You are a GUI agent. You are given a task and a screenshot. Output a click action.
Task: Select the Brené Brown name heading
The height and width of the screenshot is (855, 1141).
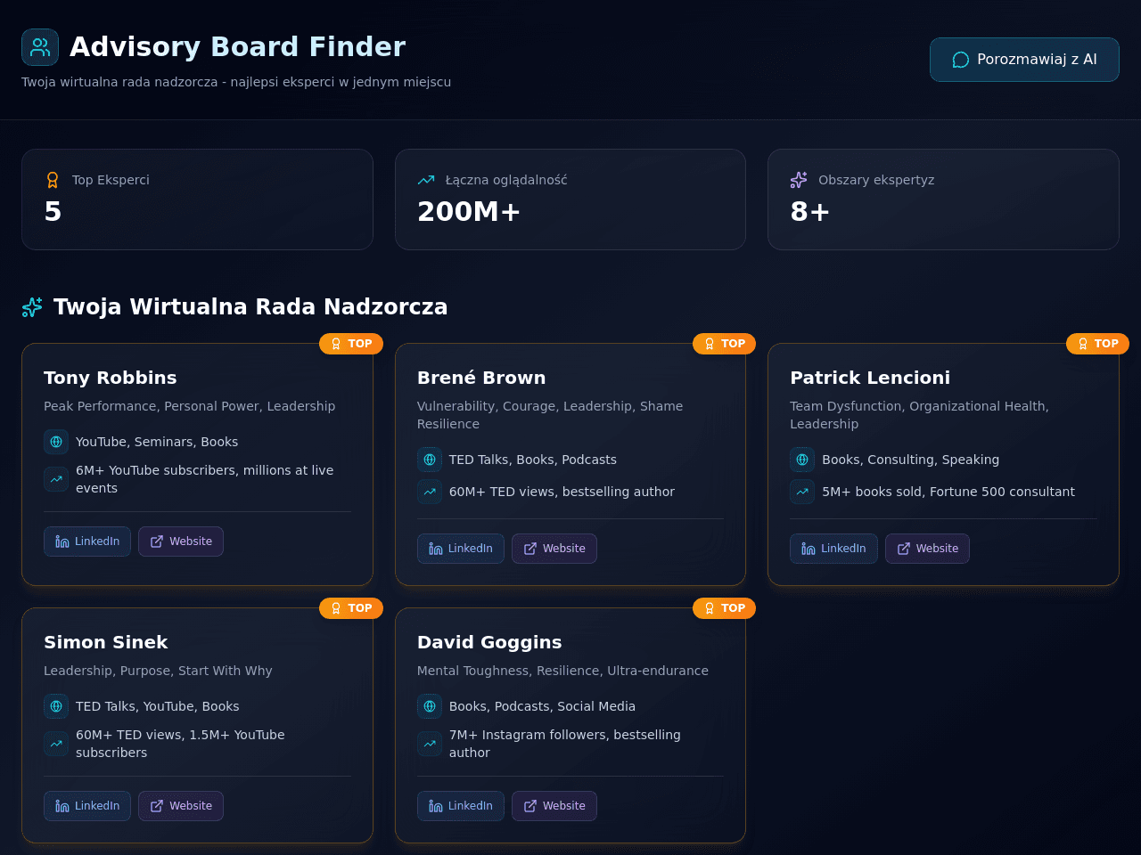point(481,378)
